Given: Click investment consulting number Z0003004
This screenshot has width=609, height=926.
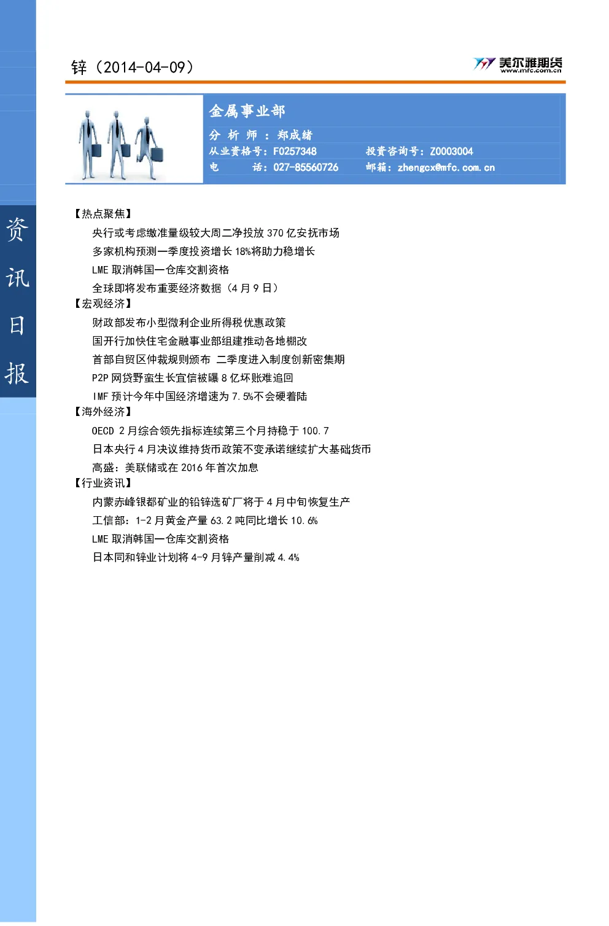Looking at the screenshot, I should [x=451, y=151].
